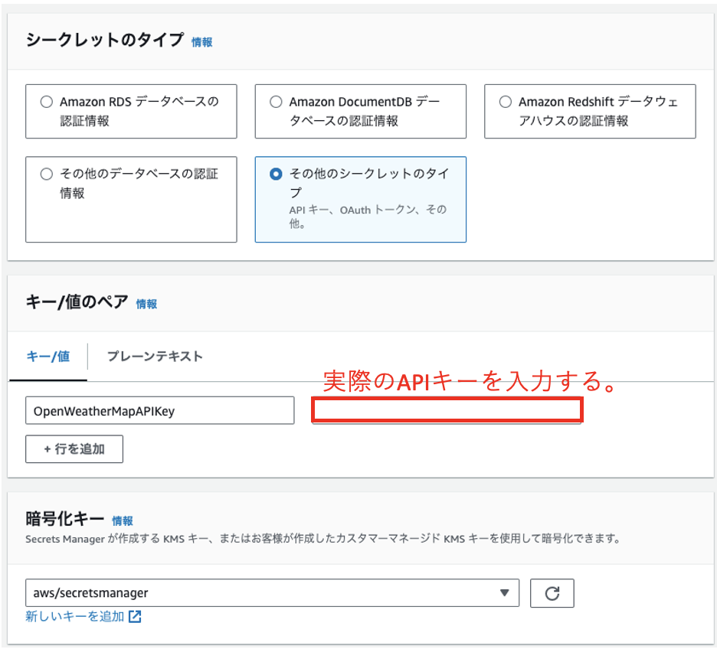Image resolution: width=717 pixels, height=649 pixels.
Task: Click the plus sign in the 行を追加 button
Action: pos(47,449)
